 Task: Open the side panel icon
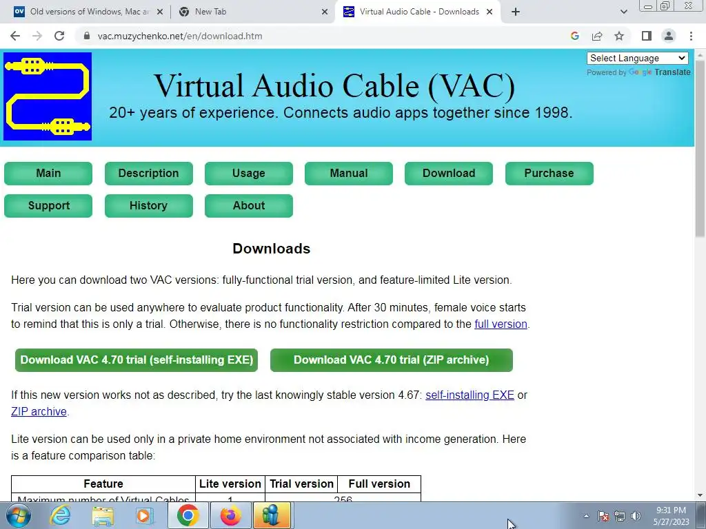(647, 36)
